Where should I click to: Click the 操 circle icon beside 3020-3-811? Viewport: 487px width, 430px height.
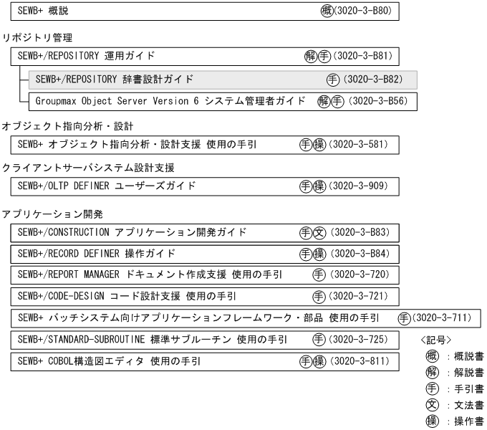pyautogui.click(x=319, y=361)
